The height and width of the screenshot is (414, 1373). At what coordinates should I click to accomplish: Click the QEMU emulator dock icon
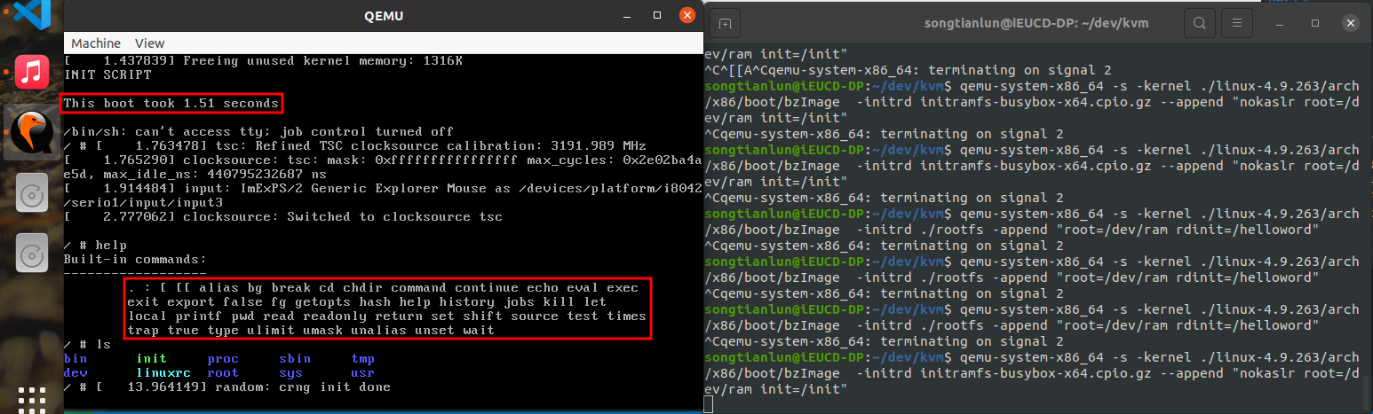32,133
